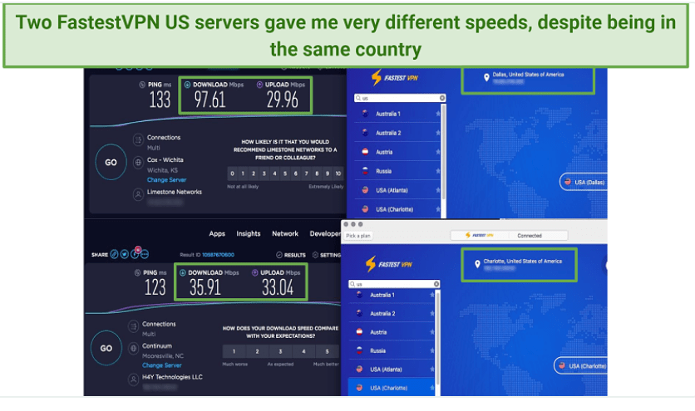This screenshot has height=411, width=695.
Task: Clear the "us" search in the Charlotte VPN window
Action: (x=436, y=282)
